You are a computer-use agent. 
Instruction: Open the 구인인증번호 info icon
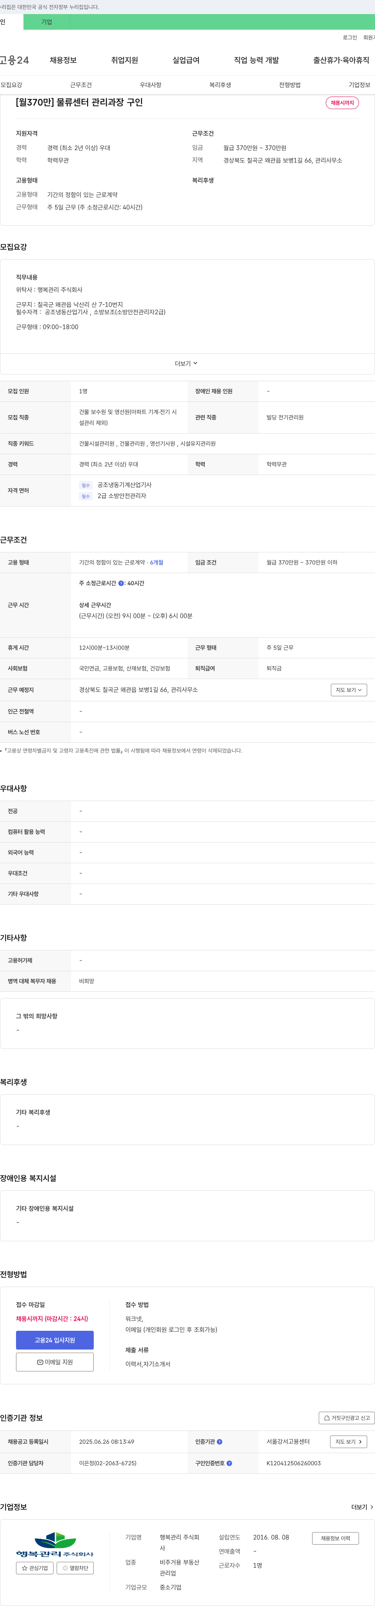(x=229, y=1463)
